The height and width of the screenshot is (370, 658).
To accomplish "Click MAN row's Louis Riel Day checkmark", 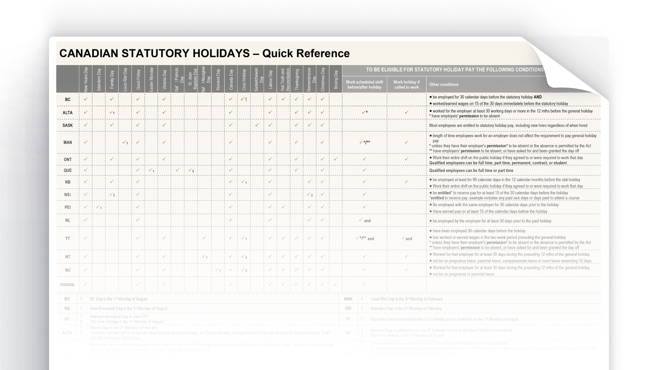I will pos(125,142).
